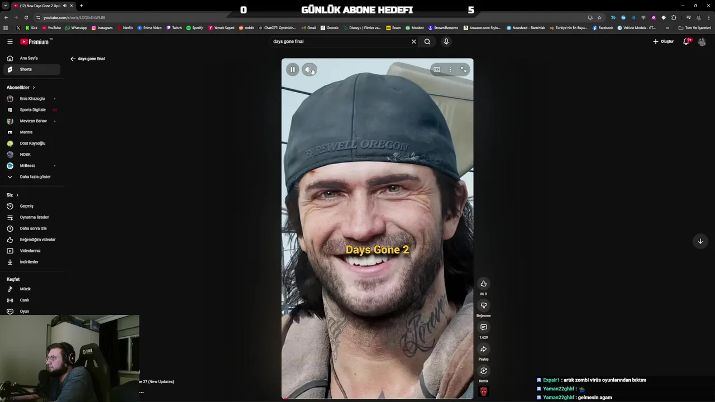This screenshot has width=715, height=402.
Task: Start voice search with microphone
Action: pos(446,41)
